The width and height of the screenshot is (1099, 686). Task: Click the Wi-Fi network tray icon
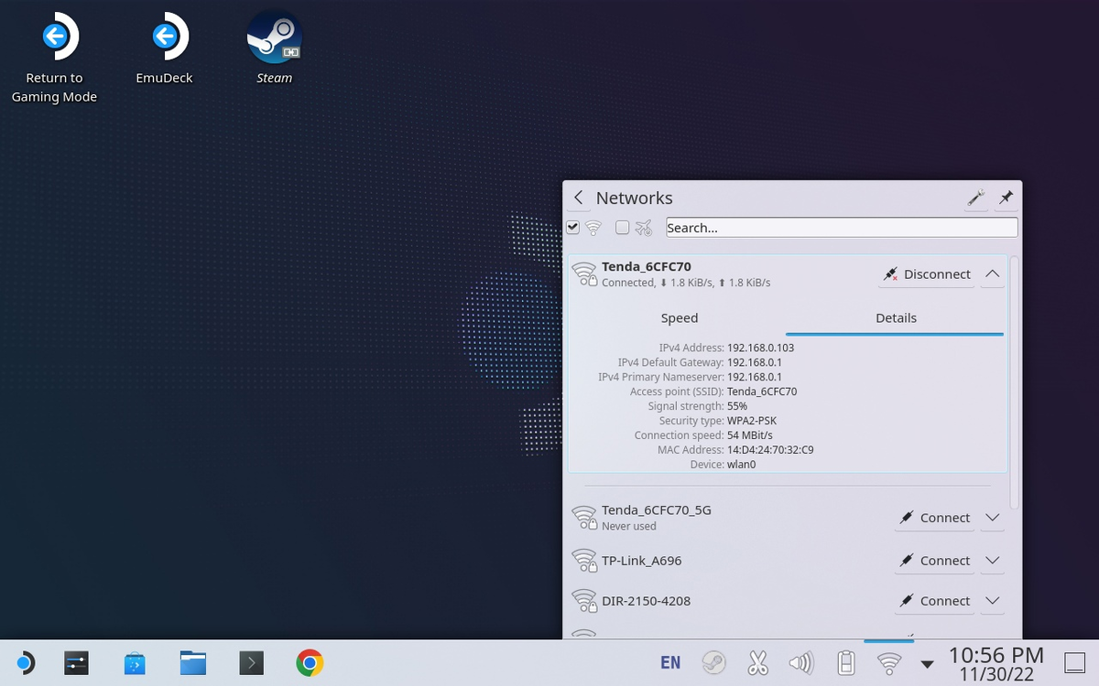tap(889, 663)
